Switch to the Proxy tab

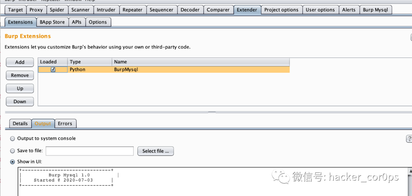(36, 10)
